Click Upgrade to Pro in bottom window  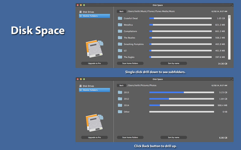click(94, 137)
